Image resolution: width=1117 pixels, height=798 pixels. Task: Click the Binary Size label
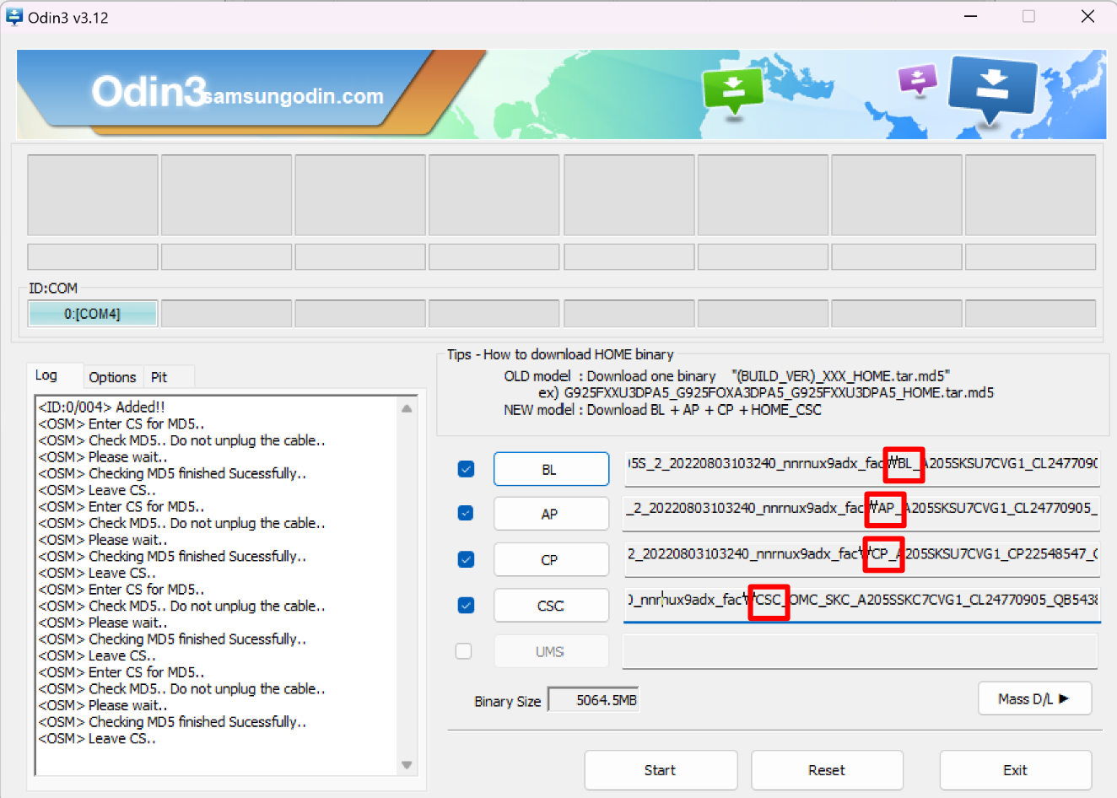click(507, 701)
